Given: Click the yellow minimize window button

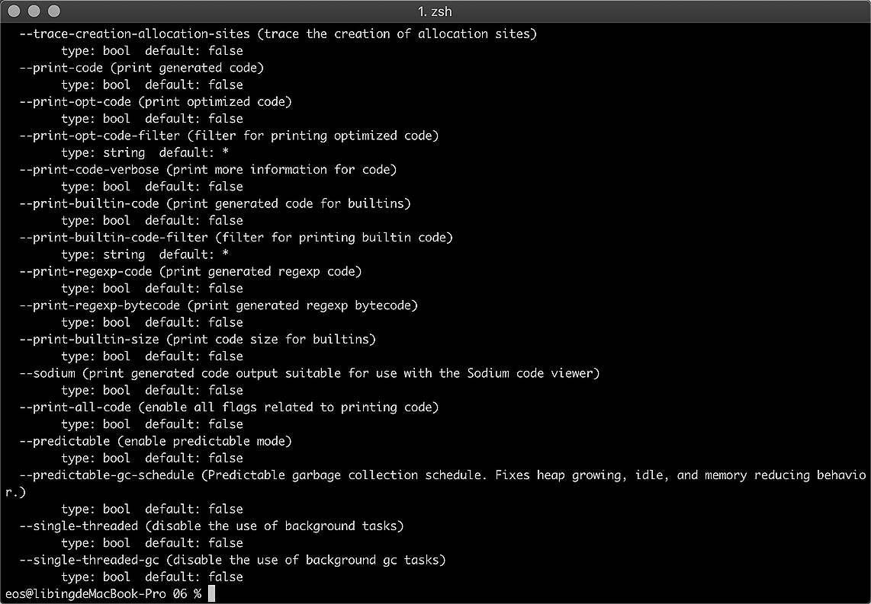Looking at the screenshot, I should click(34, 11).
